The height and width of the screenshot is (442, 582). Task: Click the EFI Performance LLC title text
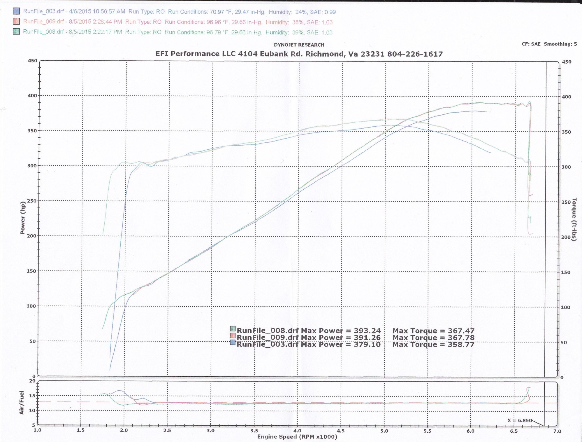click(299, 54)
